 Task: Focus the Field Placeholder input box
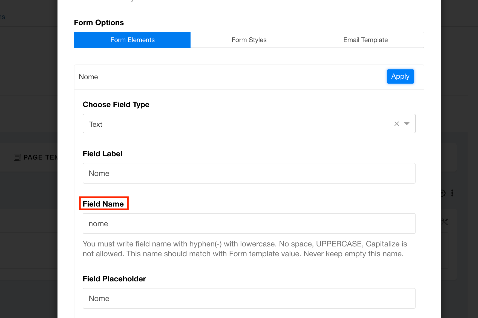pyautogui.click(x=249, y=298)
